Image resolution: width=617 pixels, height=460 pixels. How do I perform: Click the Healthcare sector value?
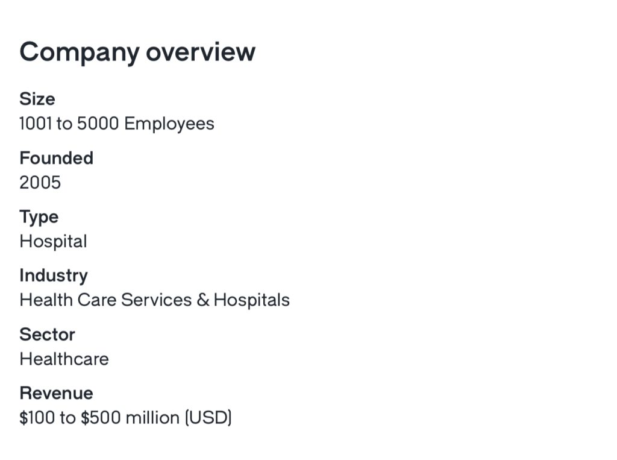tap(64, 359)
